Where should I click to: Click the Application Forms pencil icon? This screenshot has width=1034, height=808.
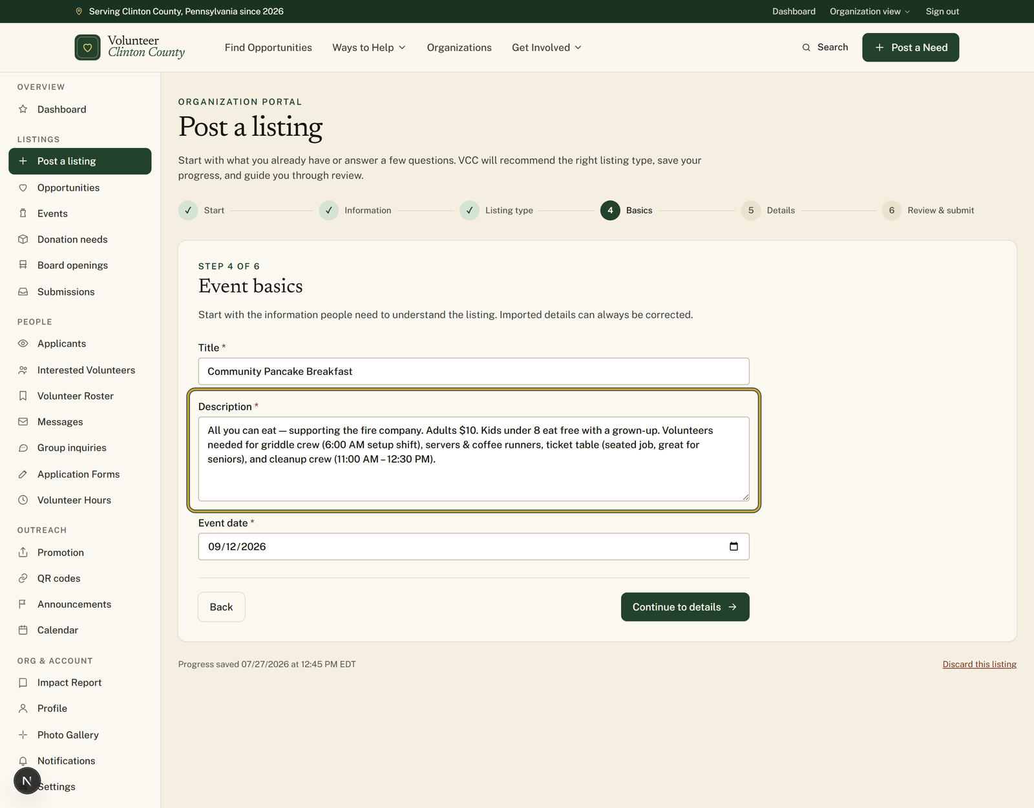[23, 474]
